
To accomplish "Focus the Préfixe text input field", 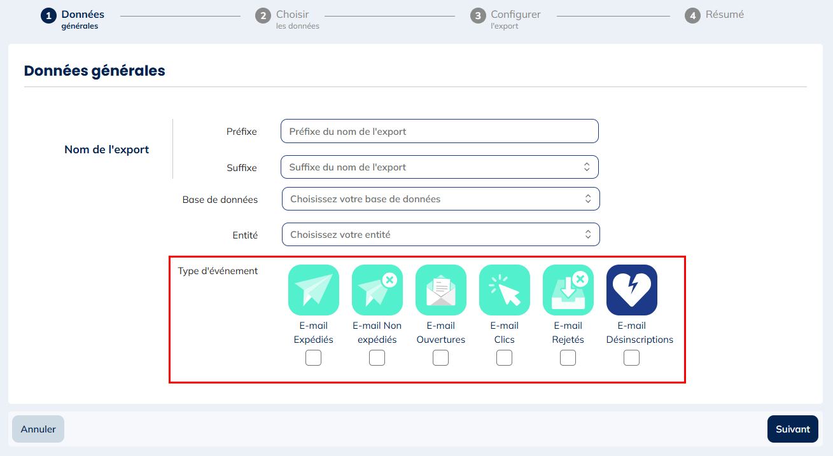I will point(439,132).
